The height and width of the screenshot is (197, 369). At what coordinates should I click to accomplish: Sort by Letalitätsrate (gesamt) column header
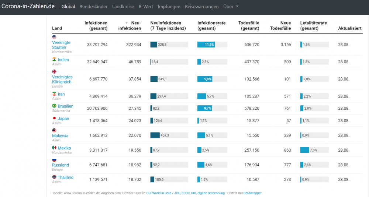[x=314, y=25]
